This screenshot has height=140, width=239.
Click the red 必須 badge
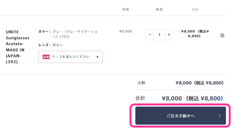point(46,57)
